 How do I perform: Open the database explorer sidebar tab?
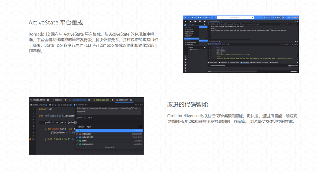(x=200, y=21)
